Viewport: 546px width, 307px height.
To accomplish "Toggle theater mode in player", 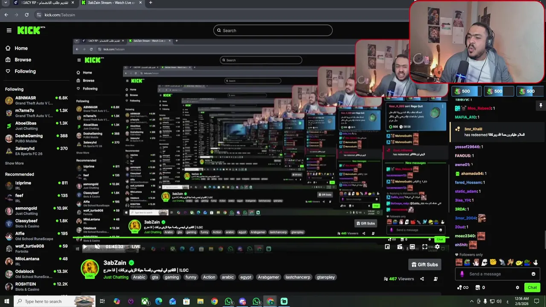I will (412, 246).
